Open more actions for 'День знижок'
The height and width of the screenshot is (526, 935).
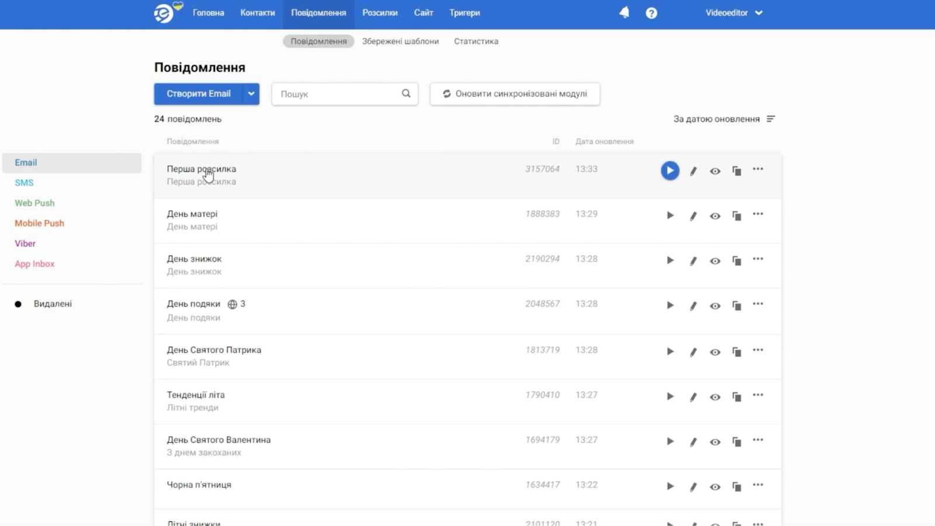pyautogui.click(x=758, y=259)
